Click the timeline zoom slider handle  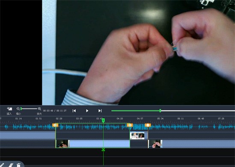click(21, 108)
